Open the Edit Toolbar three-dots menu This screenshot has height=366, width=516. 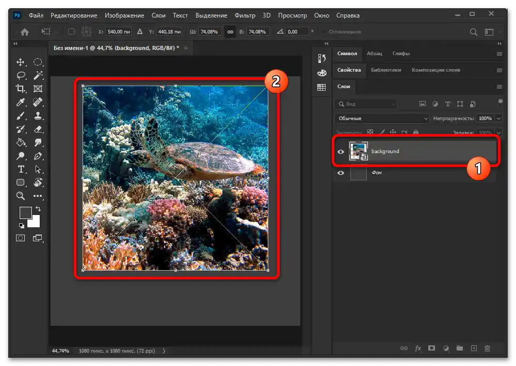[38, 196]
